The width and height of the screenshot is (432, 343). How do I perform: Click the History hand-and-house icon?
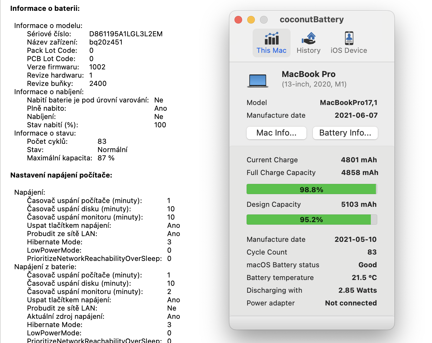pos(308,38)
